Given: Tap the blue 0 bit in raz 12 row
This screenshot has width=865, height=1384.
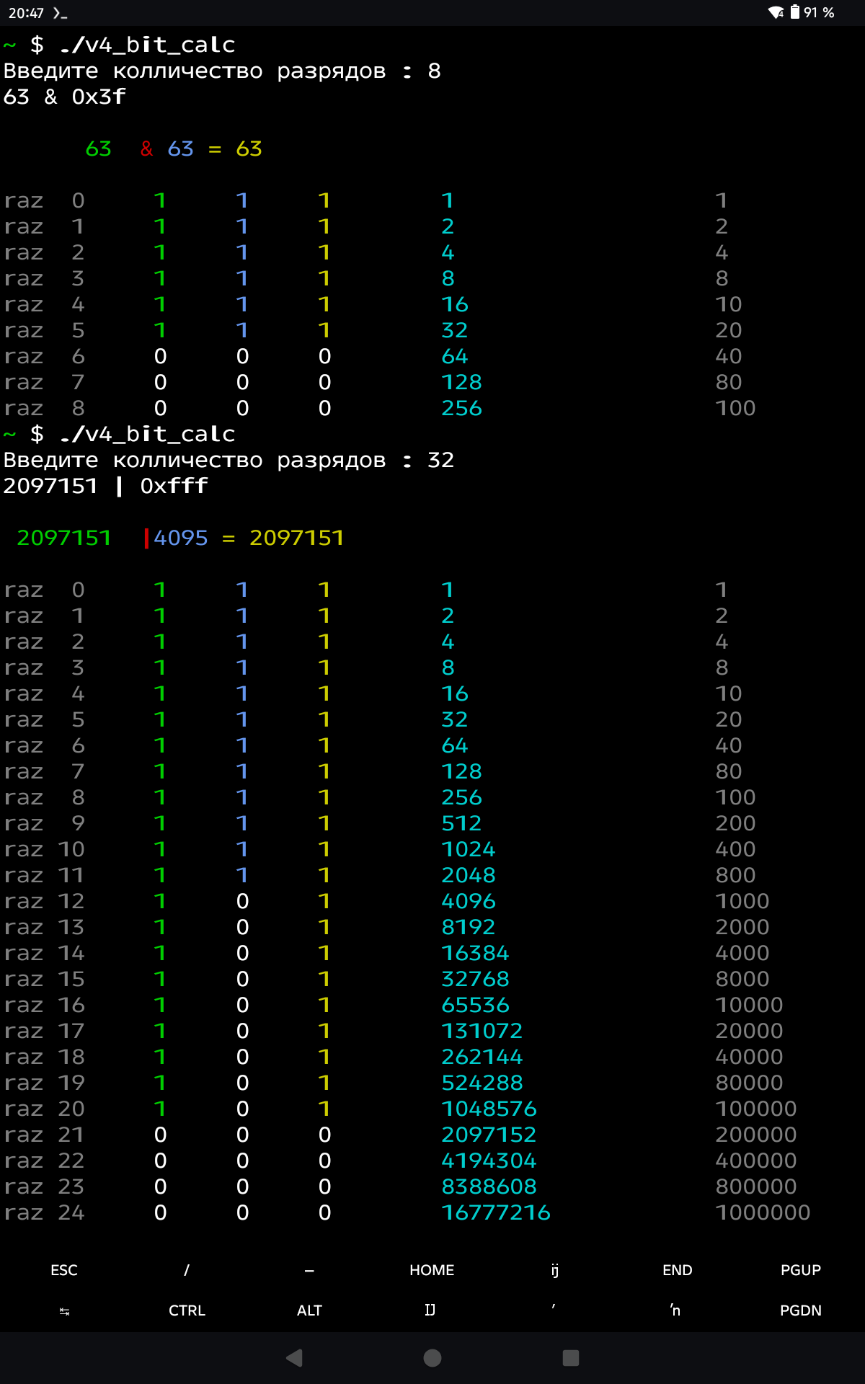Looking at the screenshot, I should (x=242, y=901).
